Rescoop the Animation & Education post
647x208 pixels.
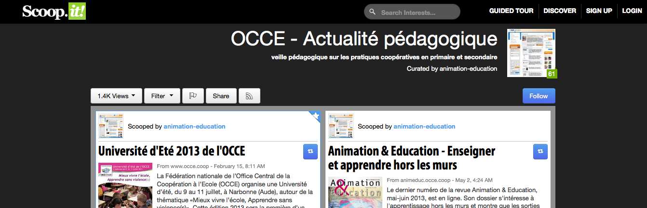540,151
